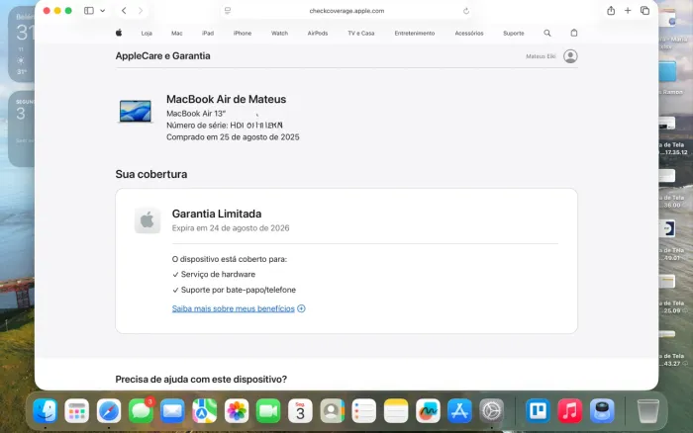Open Notes from the Dock
This screenshot has width=693, height=433.
pos(396,411)
